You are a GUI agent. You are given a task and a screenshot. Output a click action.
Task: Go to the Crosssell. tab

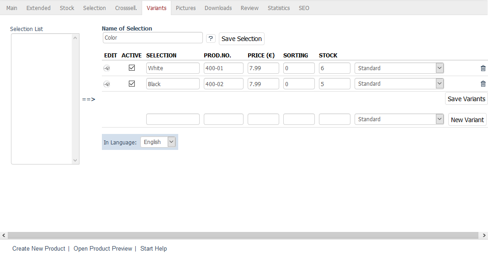click(126, 8)
